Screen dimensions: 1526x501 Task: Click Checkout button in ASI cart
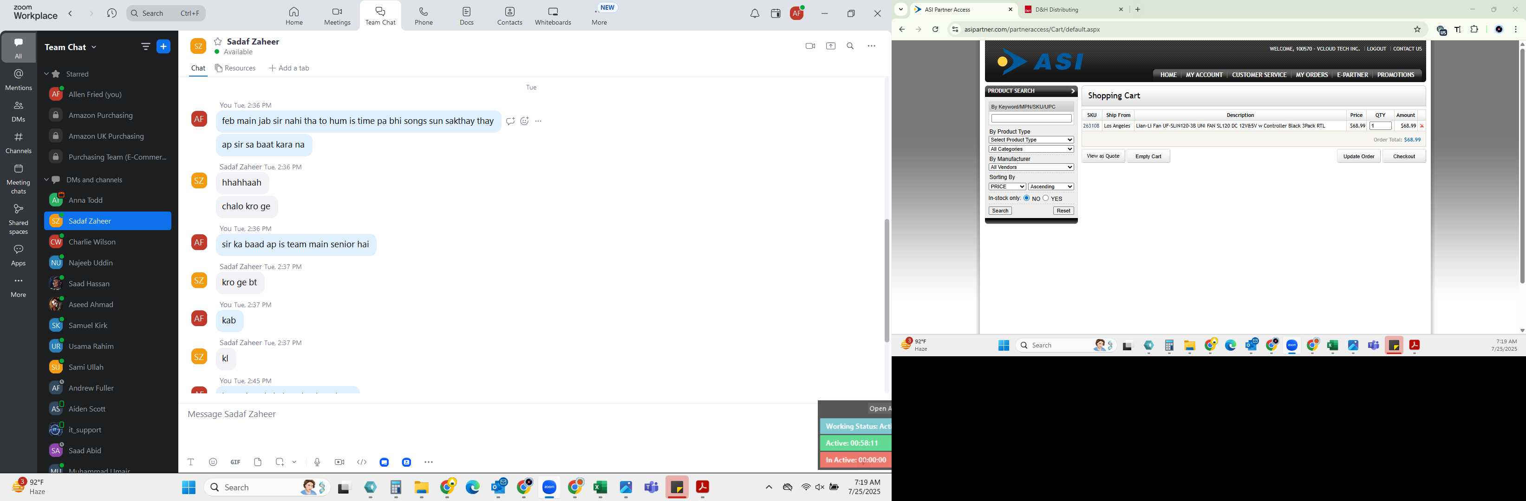(1403, 156)
